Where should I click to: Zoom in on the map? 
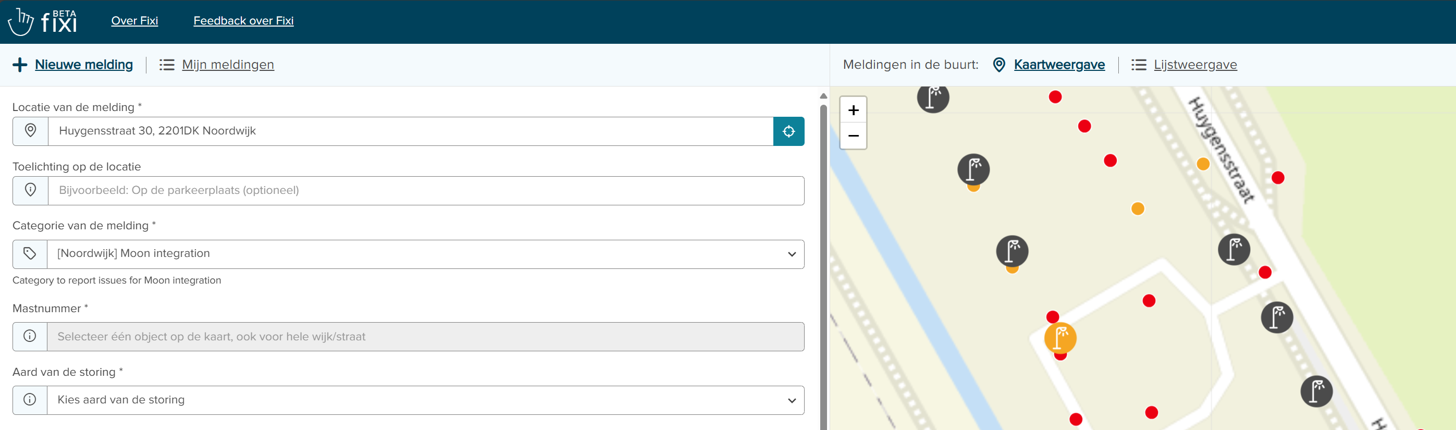coord(853,110)
